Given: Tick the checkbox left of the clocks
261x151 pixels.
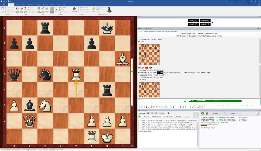Looking at the screenshot, I should pyautogui.click(x=186, y=22).
